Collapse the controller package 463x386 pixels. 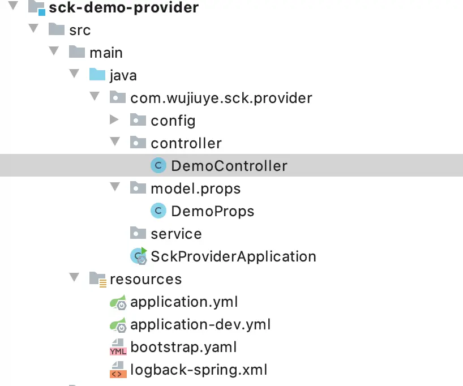pyautogui.click(x=114, y=142)
